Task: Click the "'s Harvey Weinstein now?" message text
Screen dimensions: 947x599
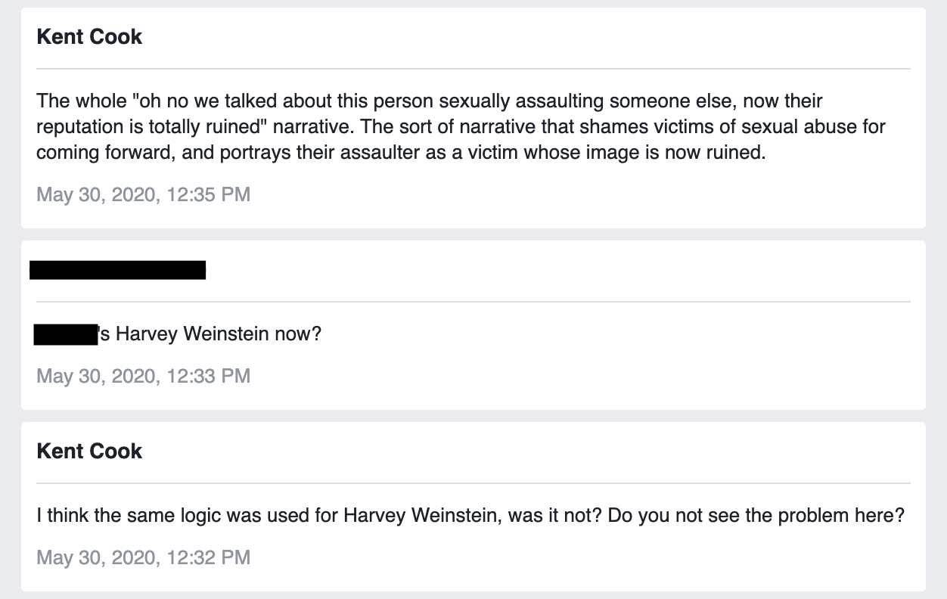Action: (210, 334)
